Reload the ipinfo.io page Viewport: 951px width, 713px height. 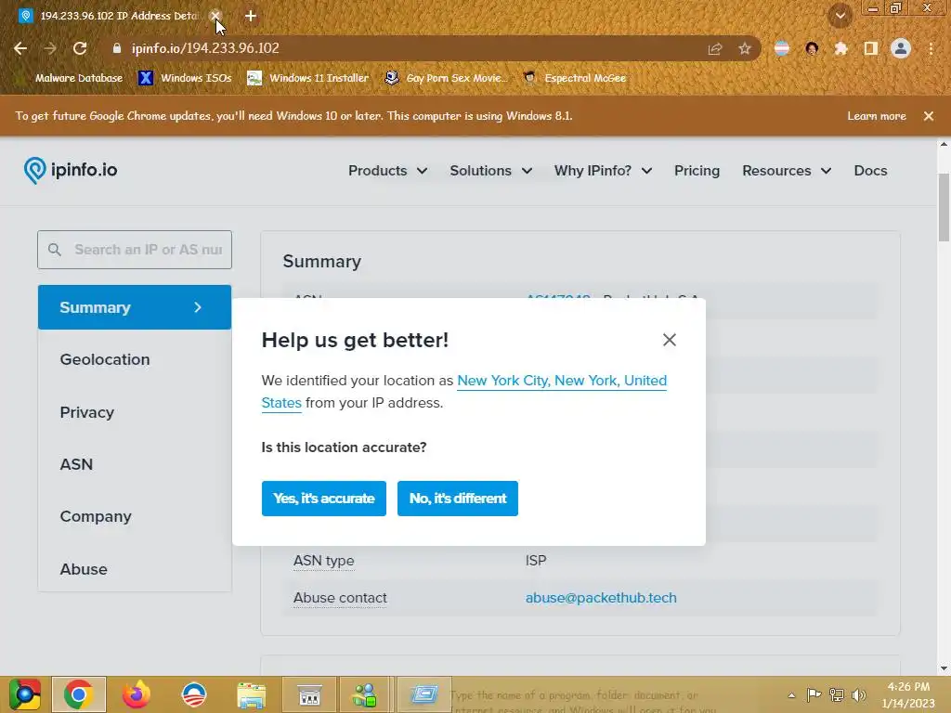pos(80,48)
